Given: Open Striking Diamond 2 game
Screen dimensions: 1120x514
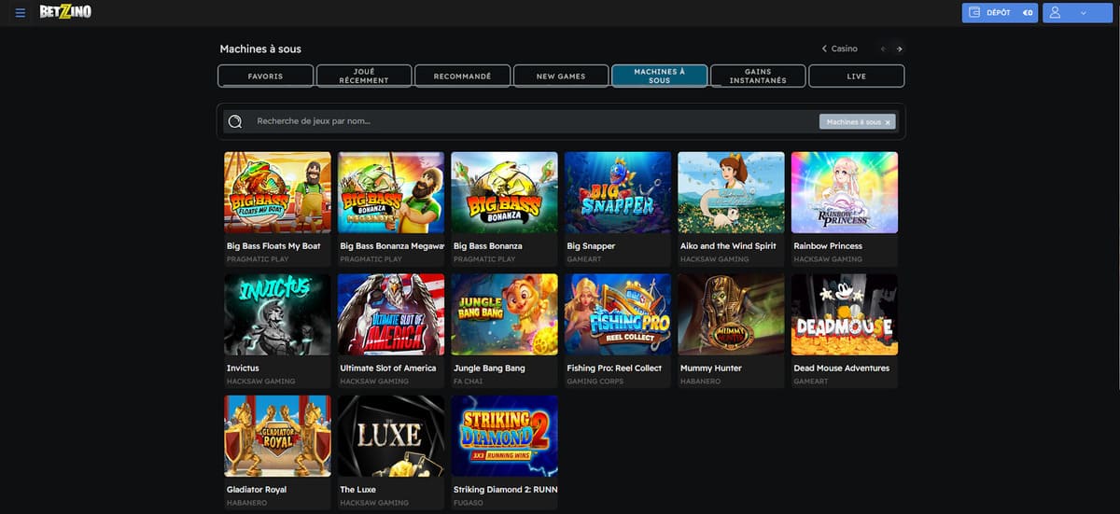Looking at the screenshot, I should point(504,436).
